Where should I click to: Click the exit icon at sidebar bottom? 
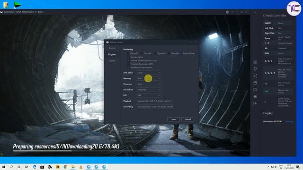coord(255,104)
